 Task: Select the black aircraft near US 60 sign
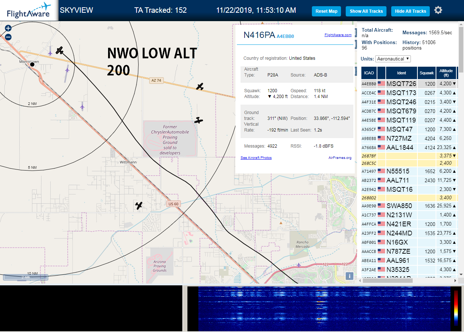138,206
